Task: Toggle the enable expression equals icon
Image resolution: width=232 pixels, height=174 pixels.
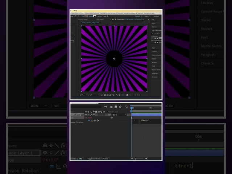Action: point(89,120)
